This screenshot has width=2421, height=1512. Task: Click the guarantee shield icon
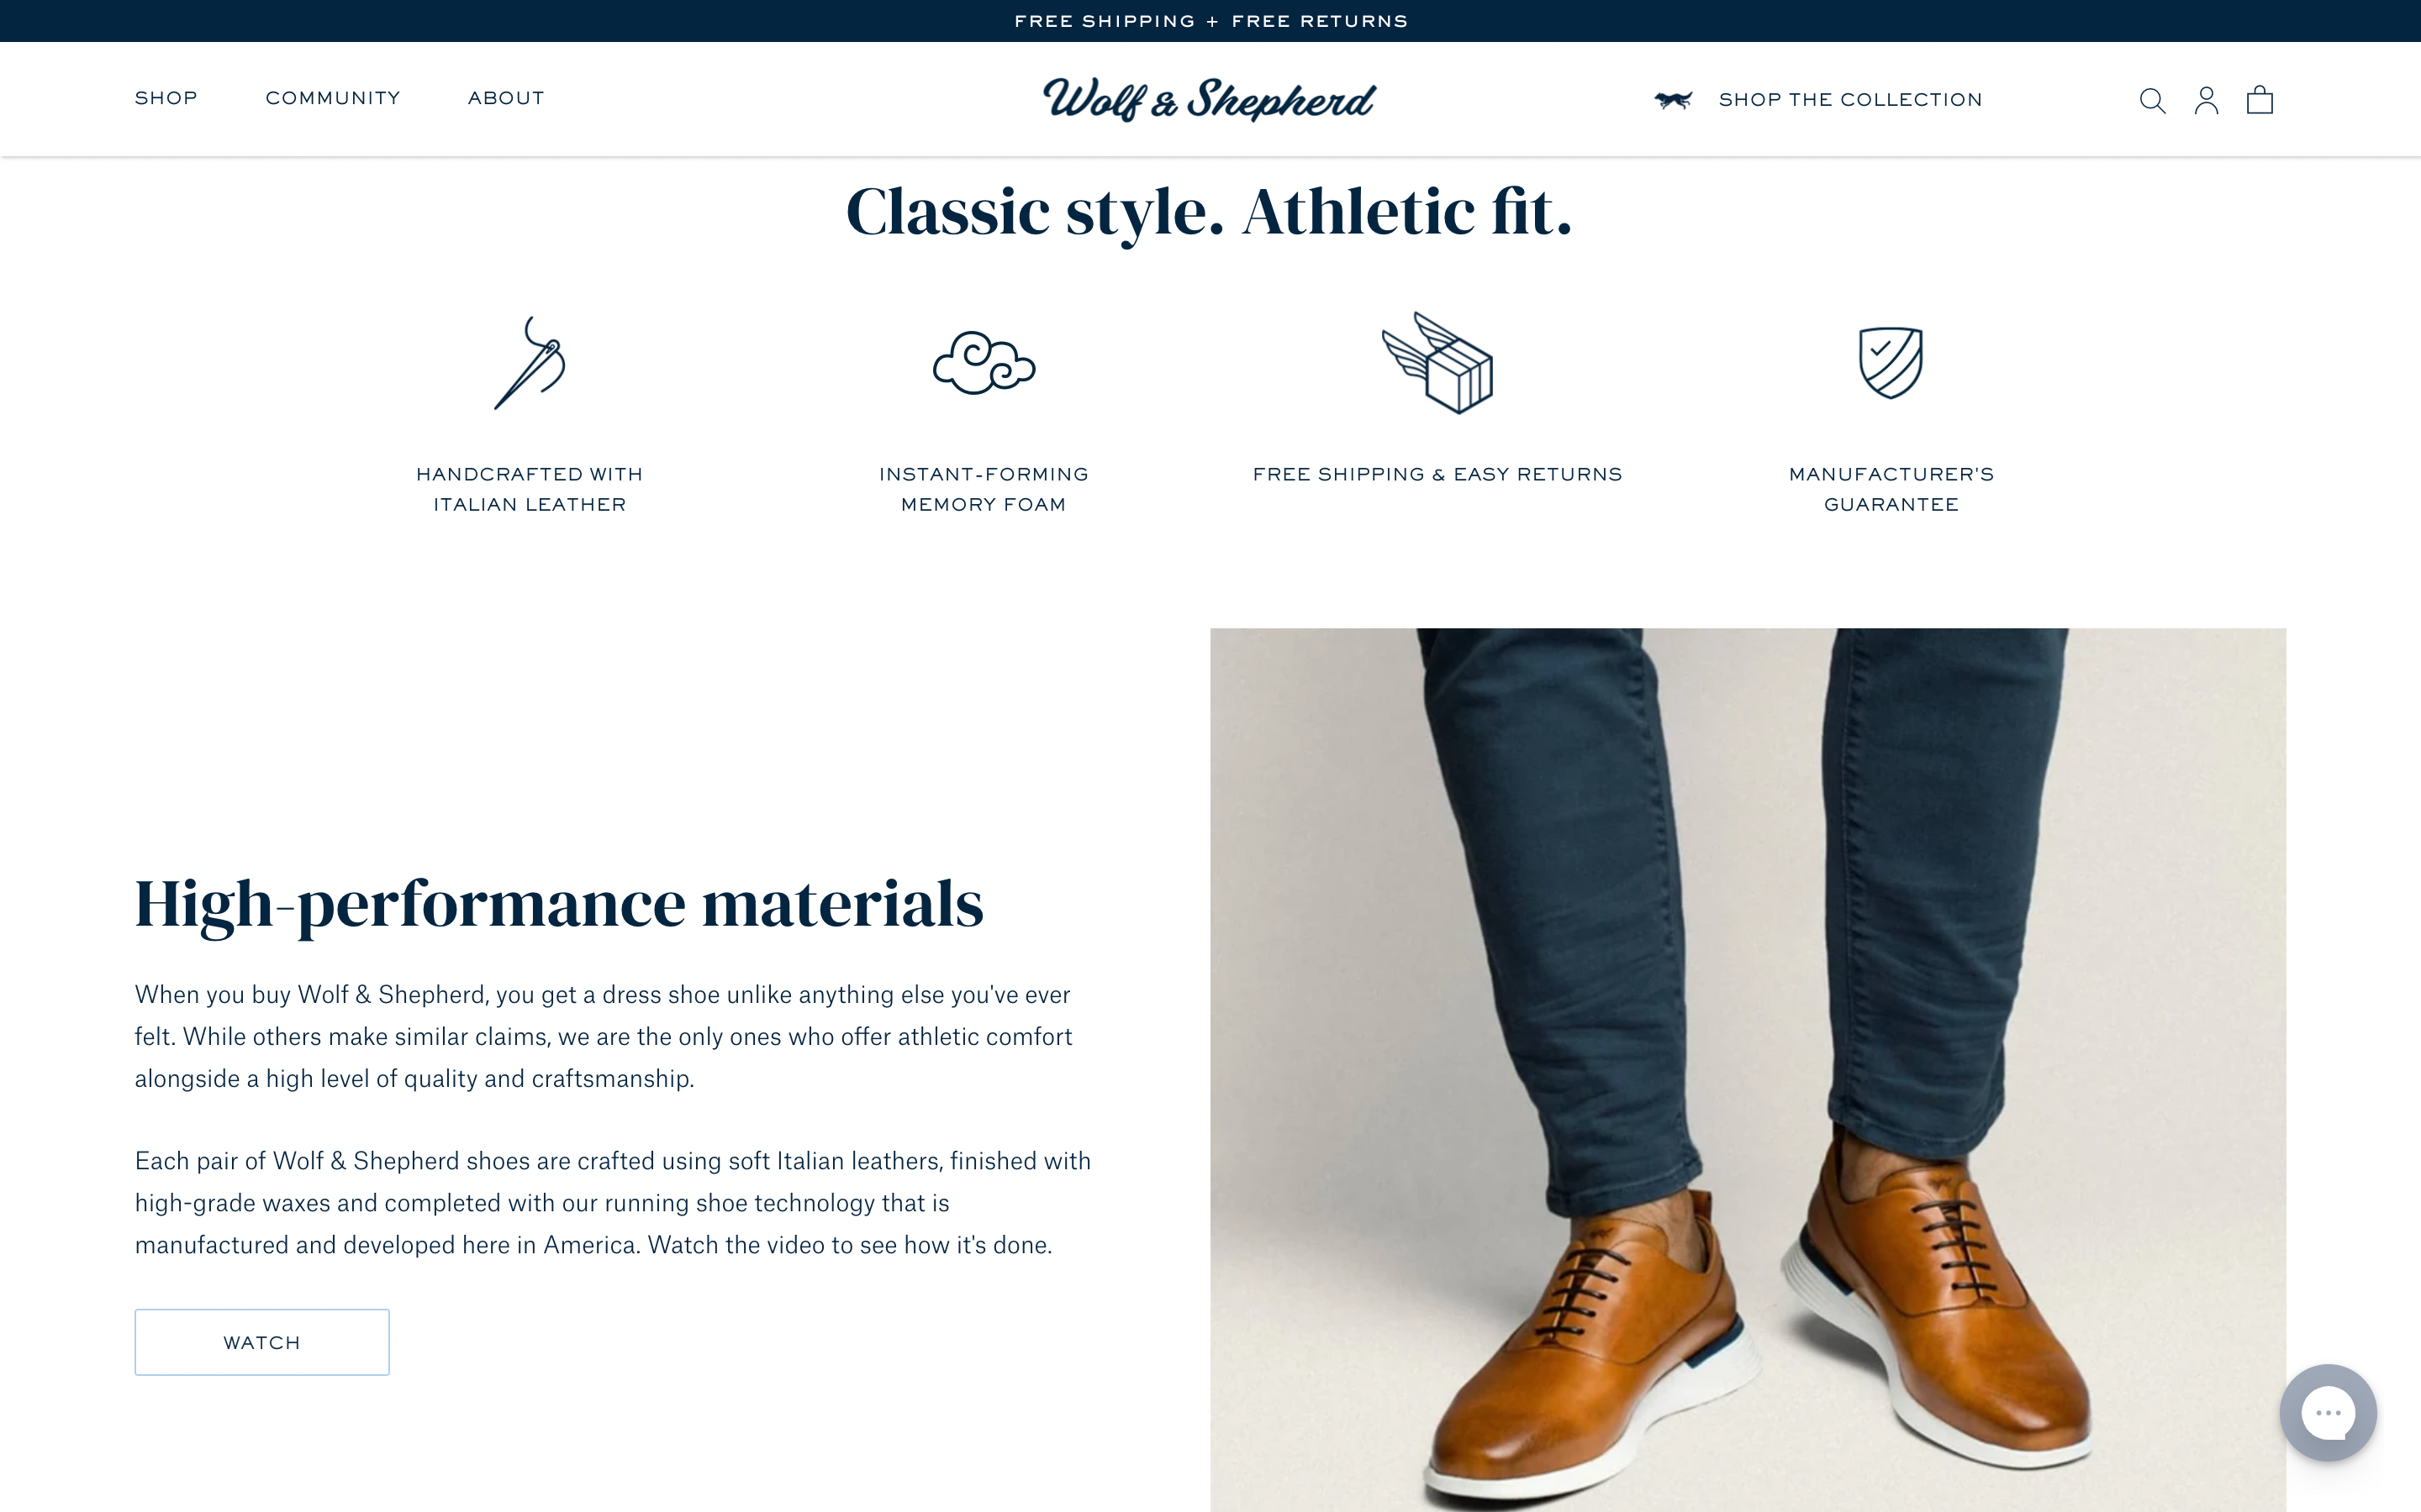coord(1891,363)
